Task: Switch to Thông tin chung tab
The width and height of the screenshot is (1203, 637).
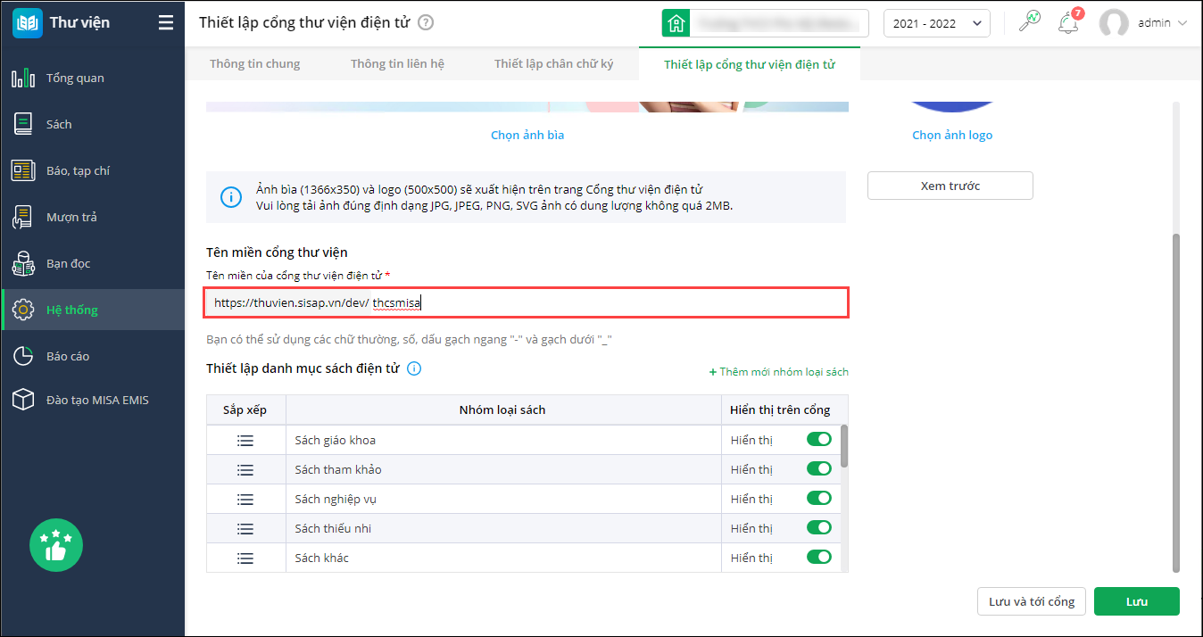Action: 255,63
